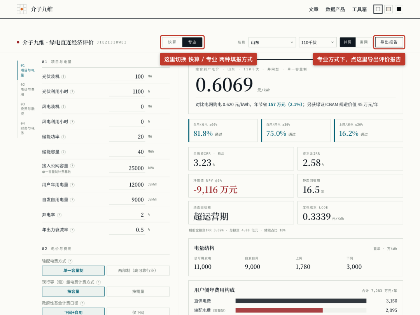
Task: Open help icon beside 储能功率
Action: 63,137
